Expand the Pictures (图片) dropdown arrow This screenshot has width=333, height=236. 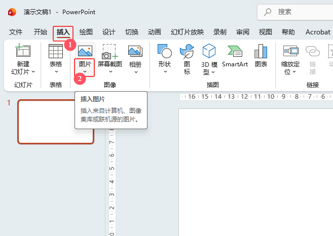(x=85, y=72)
